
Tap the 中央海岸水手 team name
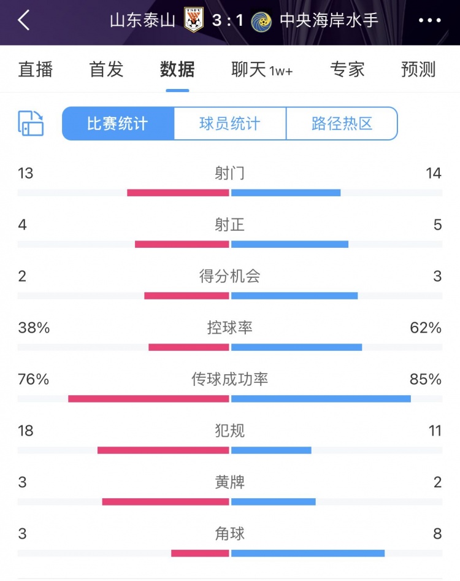329,20
